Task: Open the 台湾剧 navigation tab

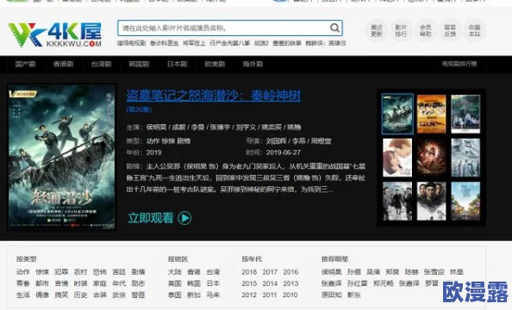Action: coord(101,65)
